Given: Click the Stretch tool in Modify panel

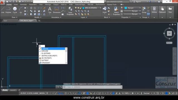Looking at the screenshot, I should click(x=31, y=14).
